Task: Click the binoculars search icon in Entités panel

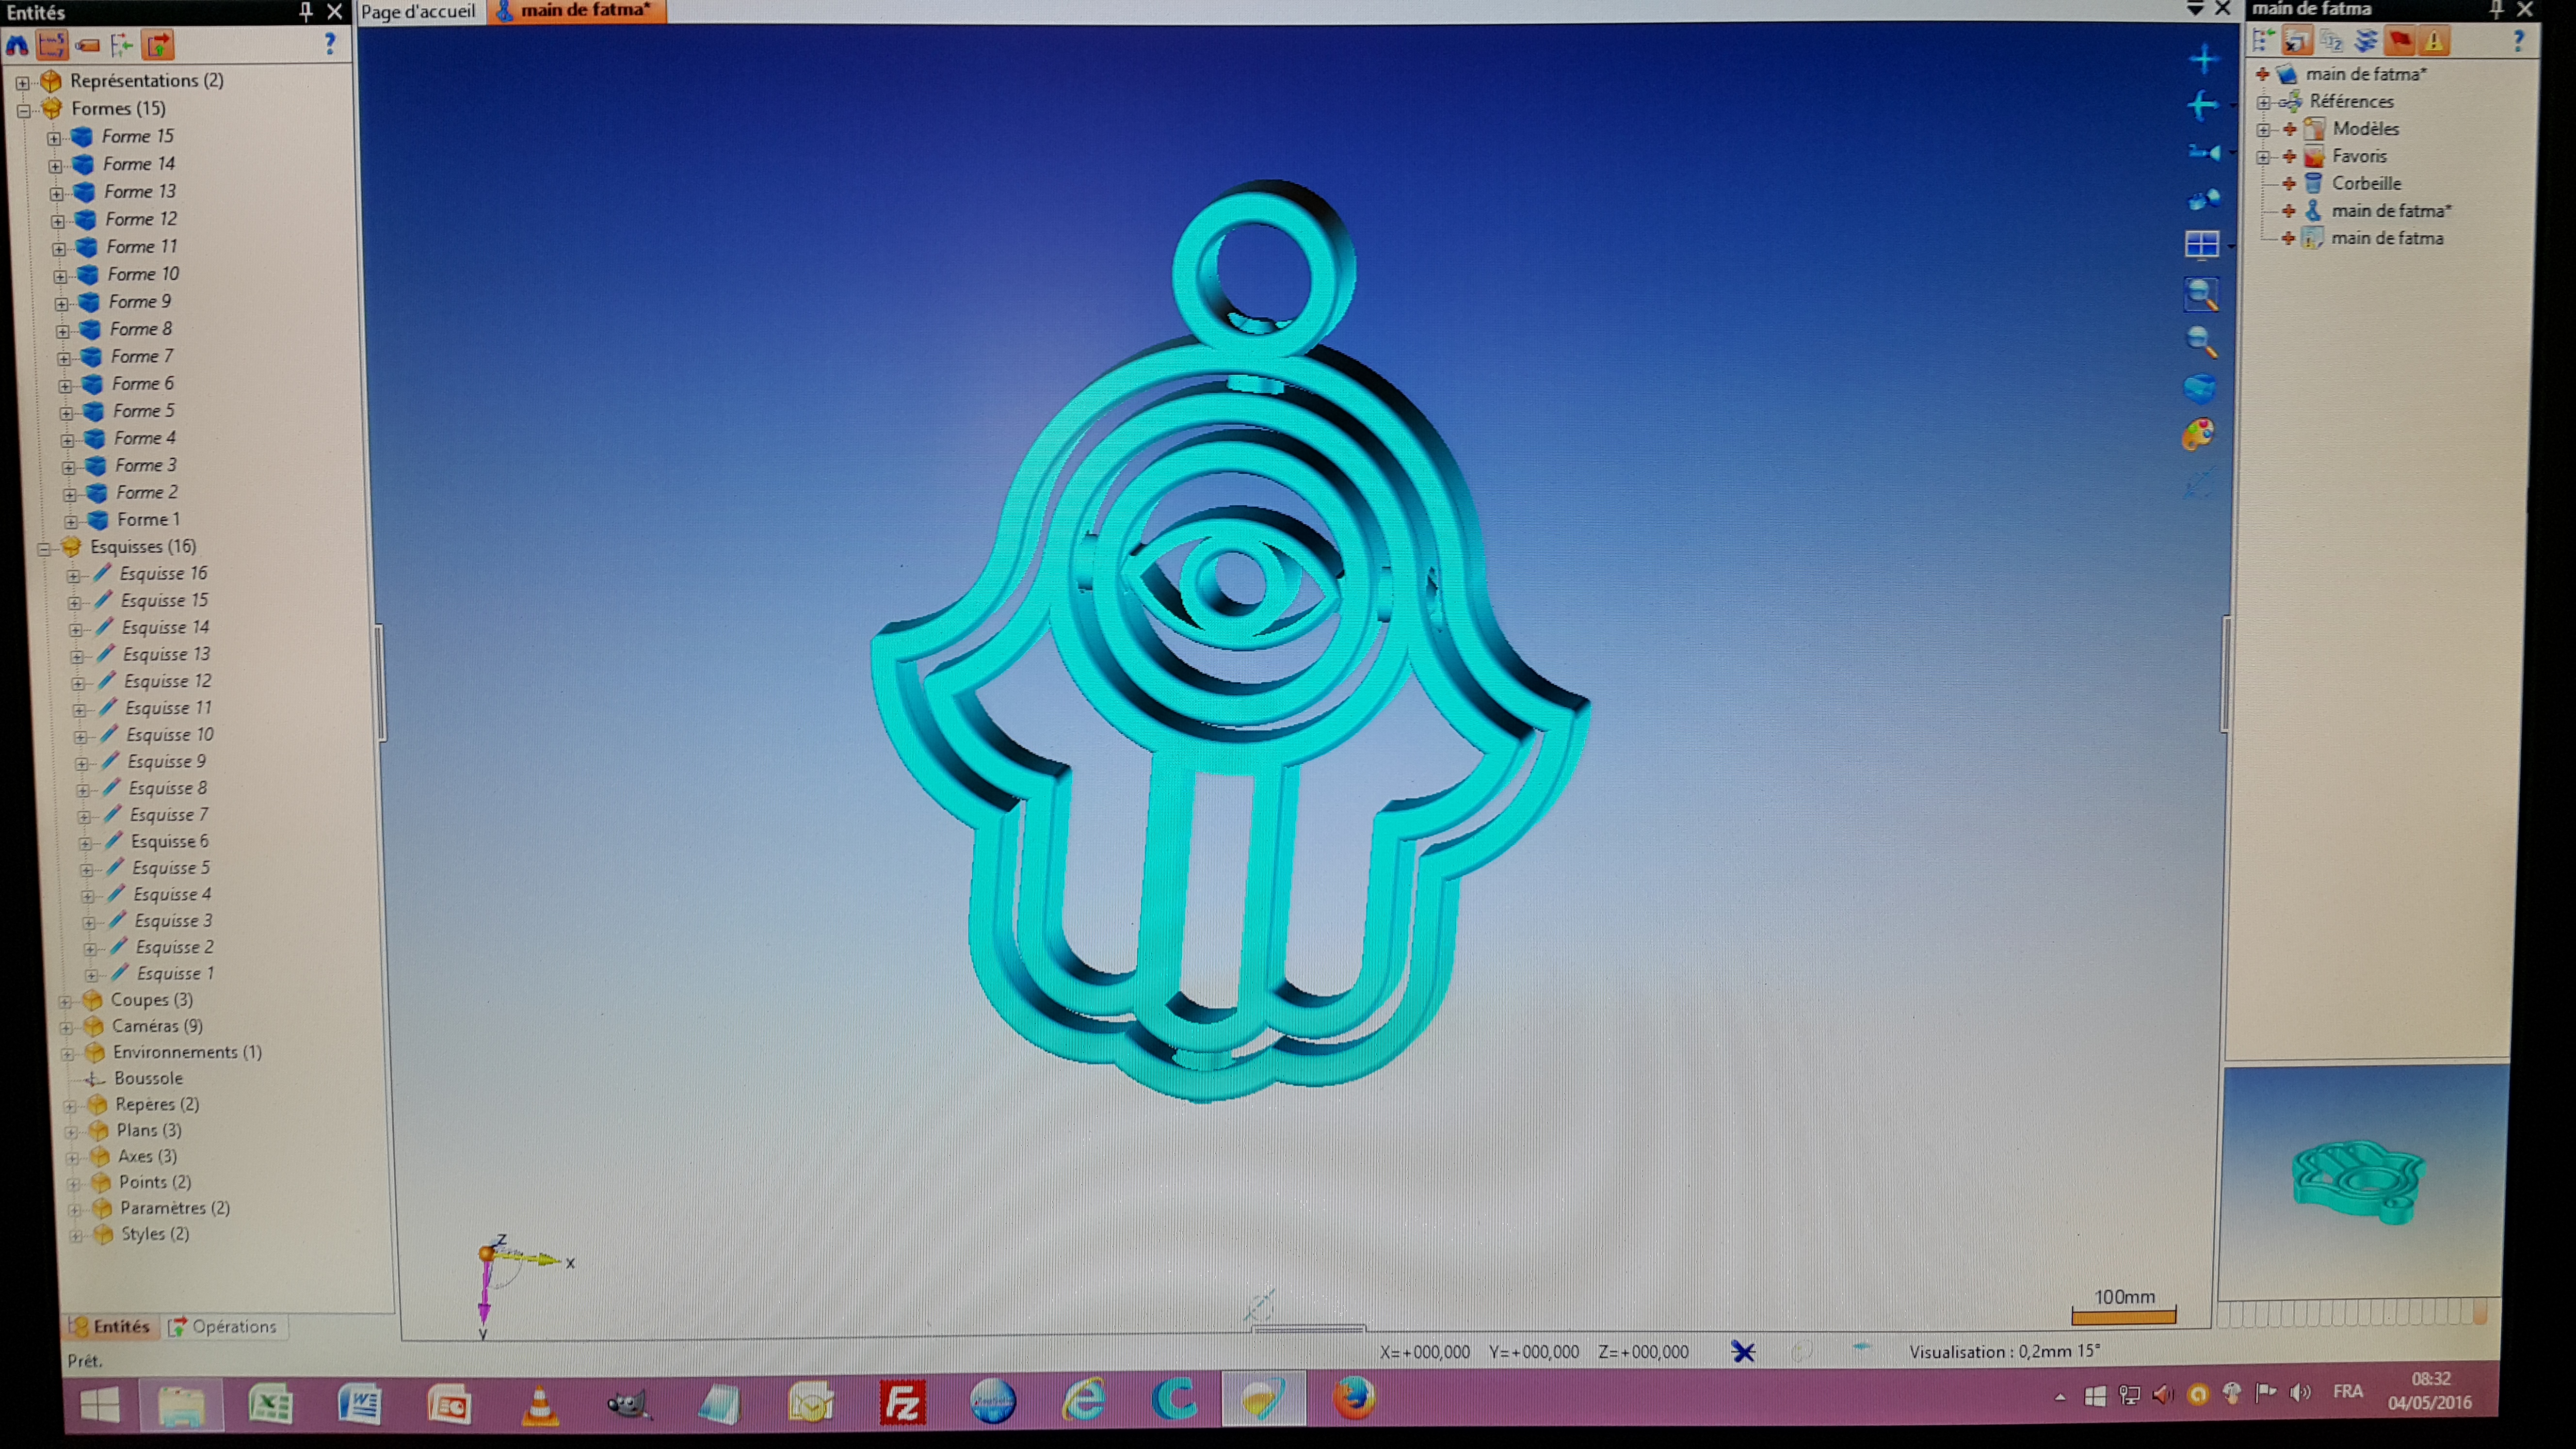Action: (x=17, y=45)
